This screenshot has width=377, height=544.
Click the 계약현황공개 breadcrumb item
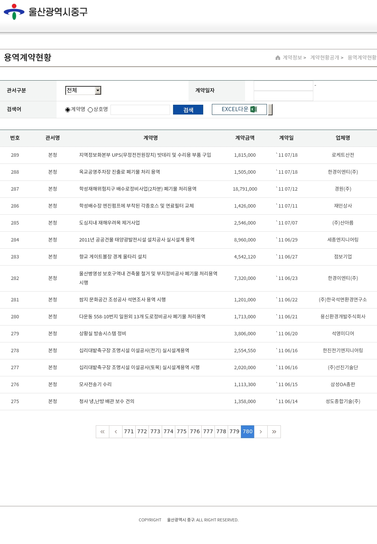(x=324, y=58)
